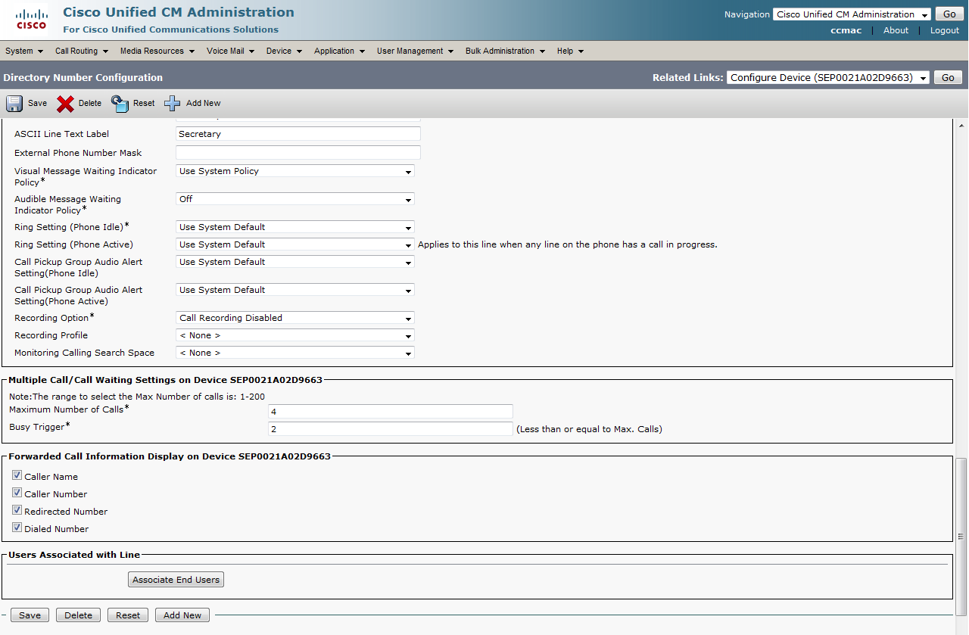Uncheck the Caller Name checkbox
The height and width of the screenshot is (635, 969).
click(17, 476)
